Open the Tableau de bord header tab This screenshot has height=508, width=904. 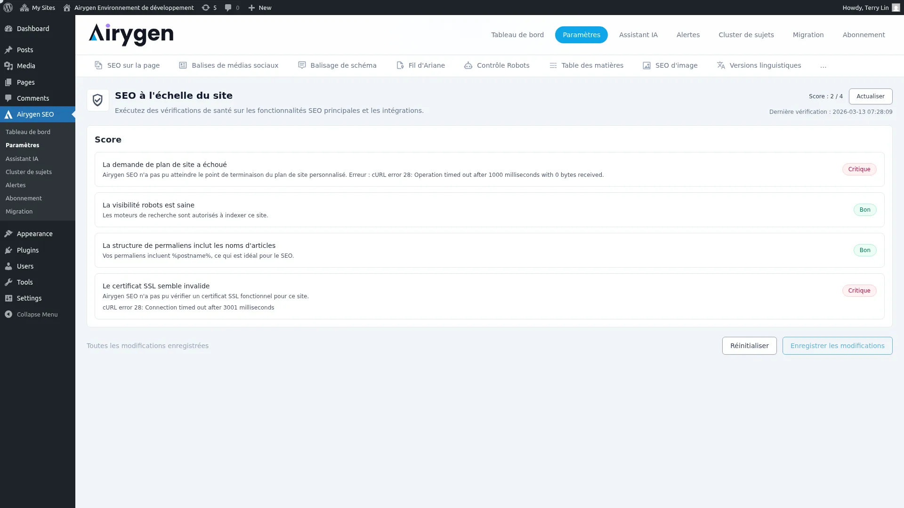517,35
